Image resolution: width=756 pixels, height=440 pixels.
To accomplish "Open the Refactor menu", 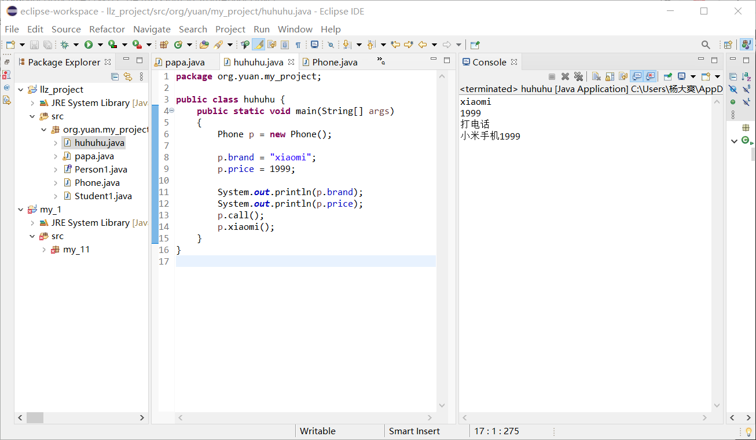I will pyautogui.click(x=107, y=29).
